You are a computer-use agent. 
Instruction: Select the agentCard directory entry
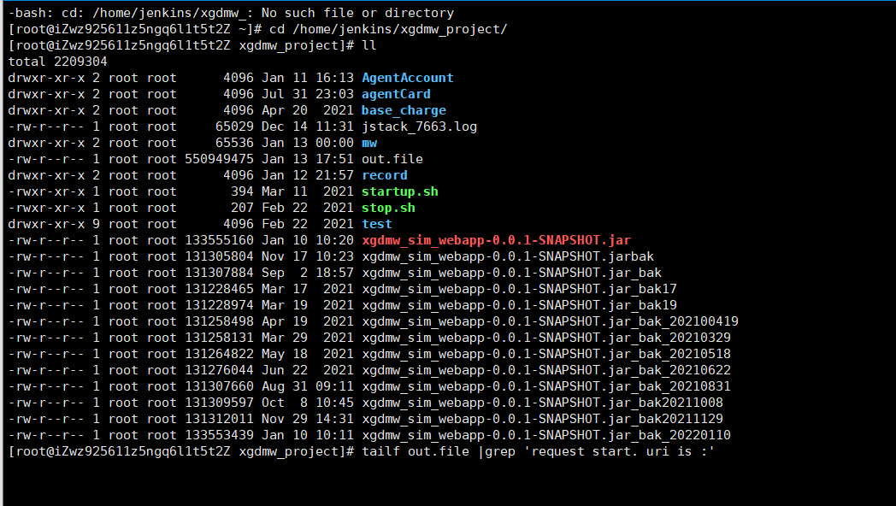click(x=396, y=94)
